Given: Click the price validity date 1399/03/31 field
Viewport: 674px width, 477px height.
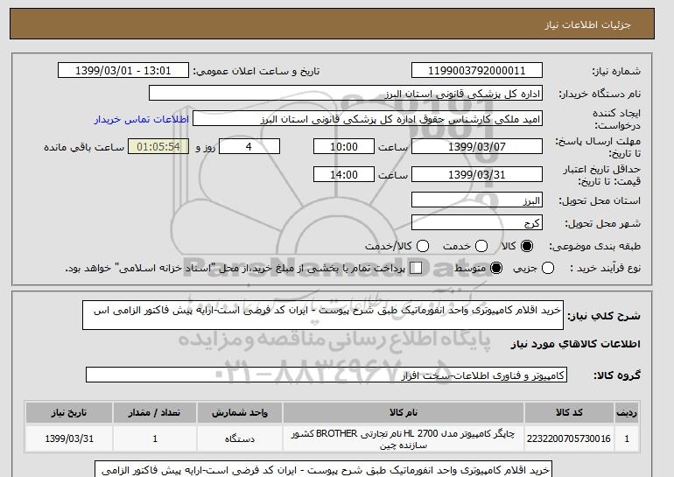Looking at the screenshot, I should point(477,174).
